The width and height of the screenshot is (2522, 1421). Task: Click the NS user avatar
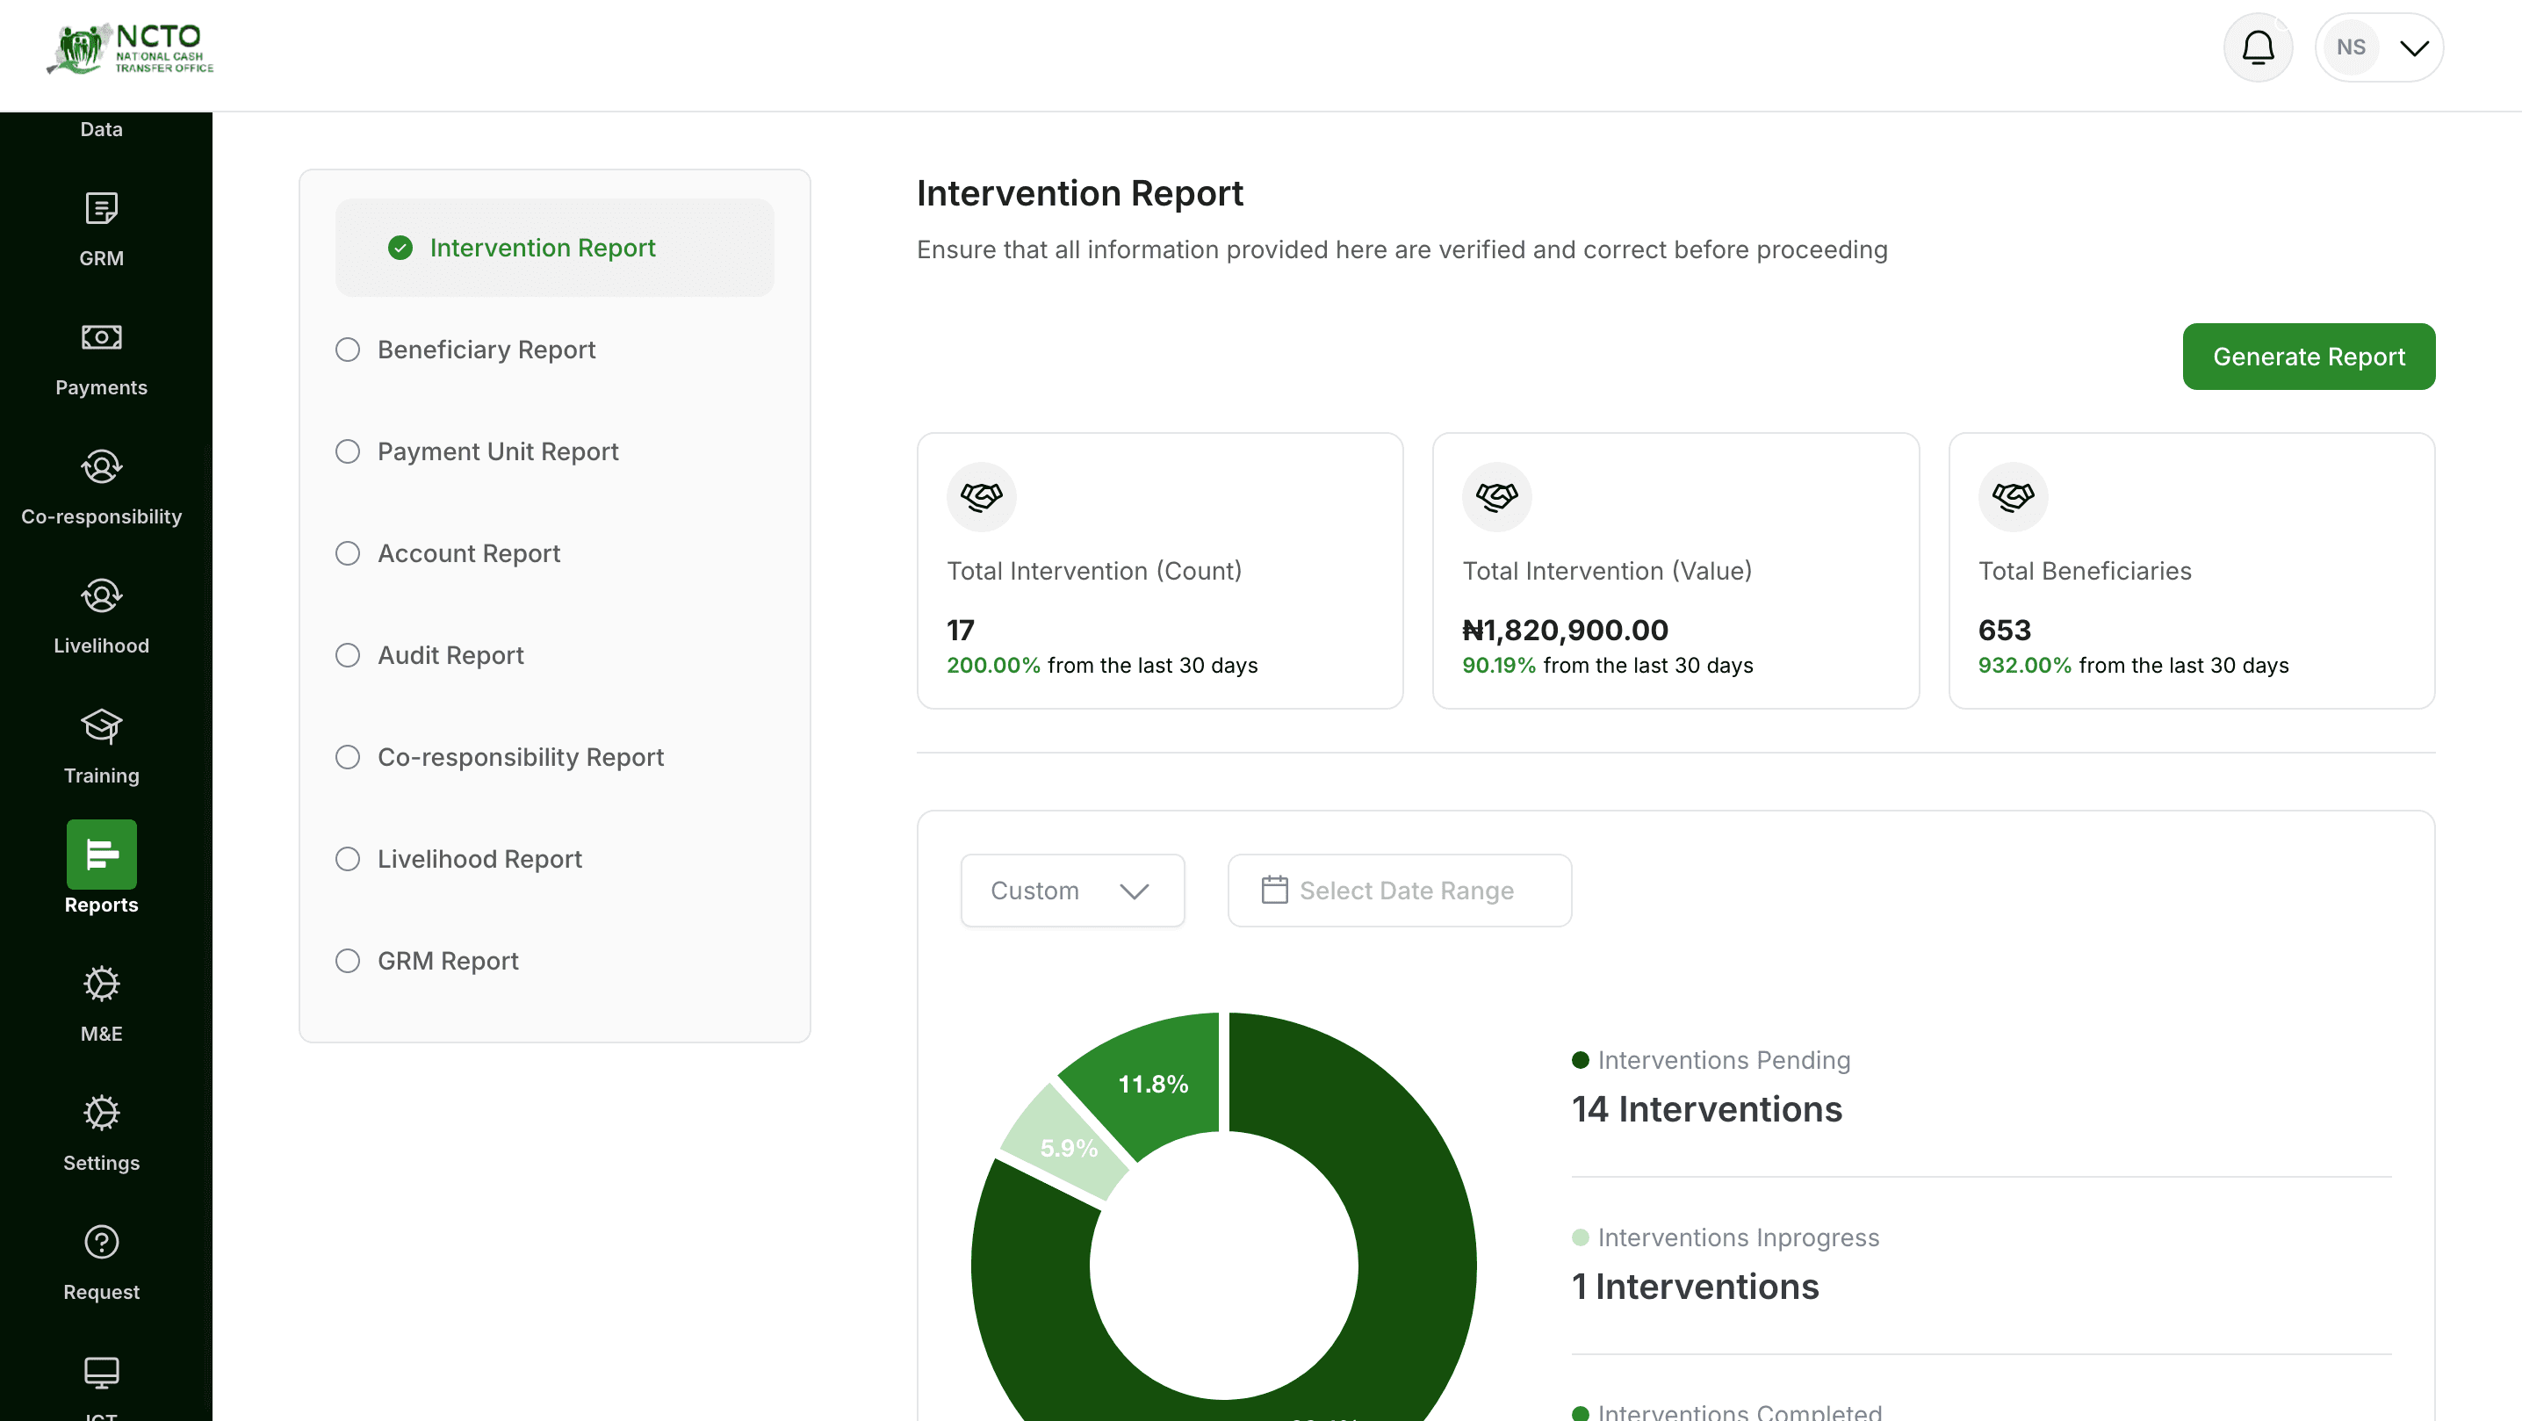coord(2351,47)
